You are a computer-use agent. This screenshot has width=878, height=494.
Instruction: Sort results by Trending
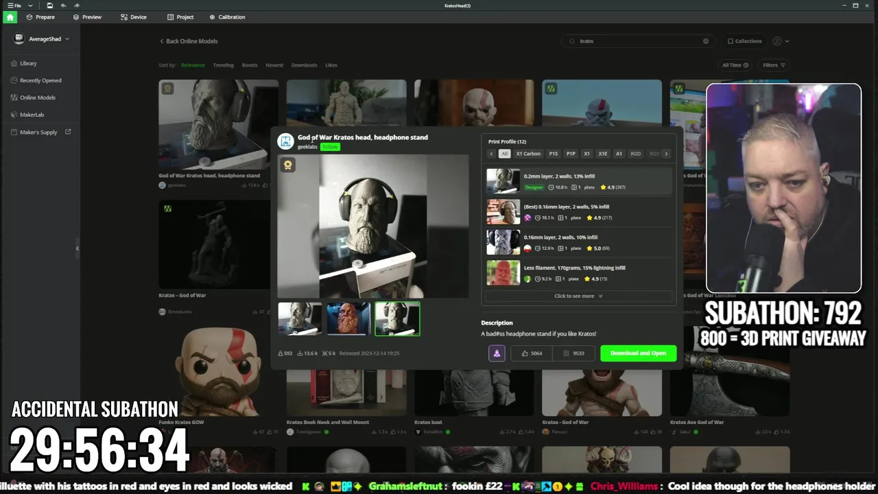point(223,65)
